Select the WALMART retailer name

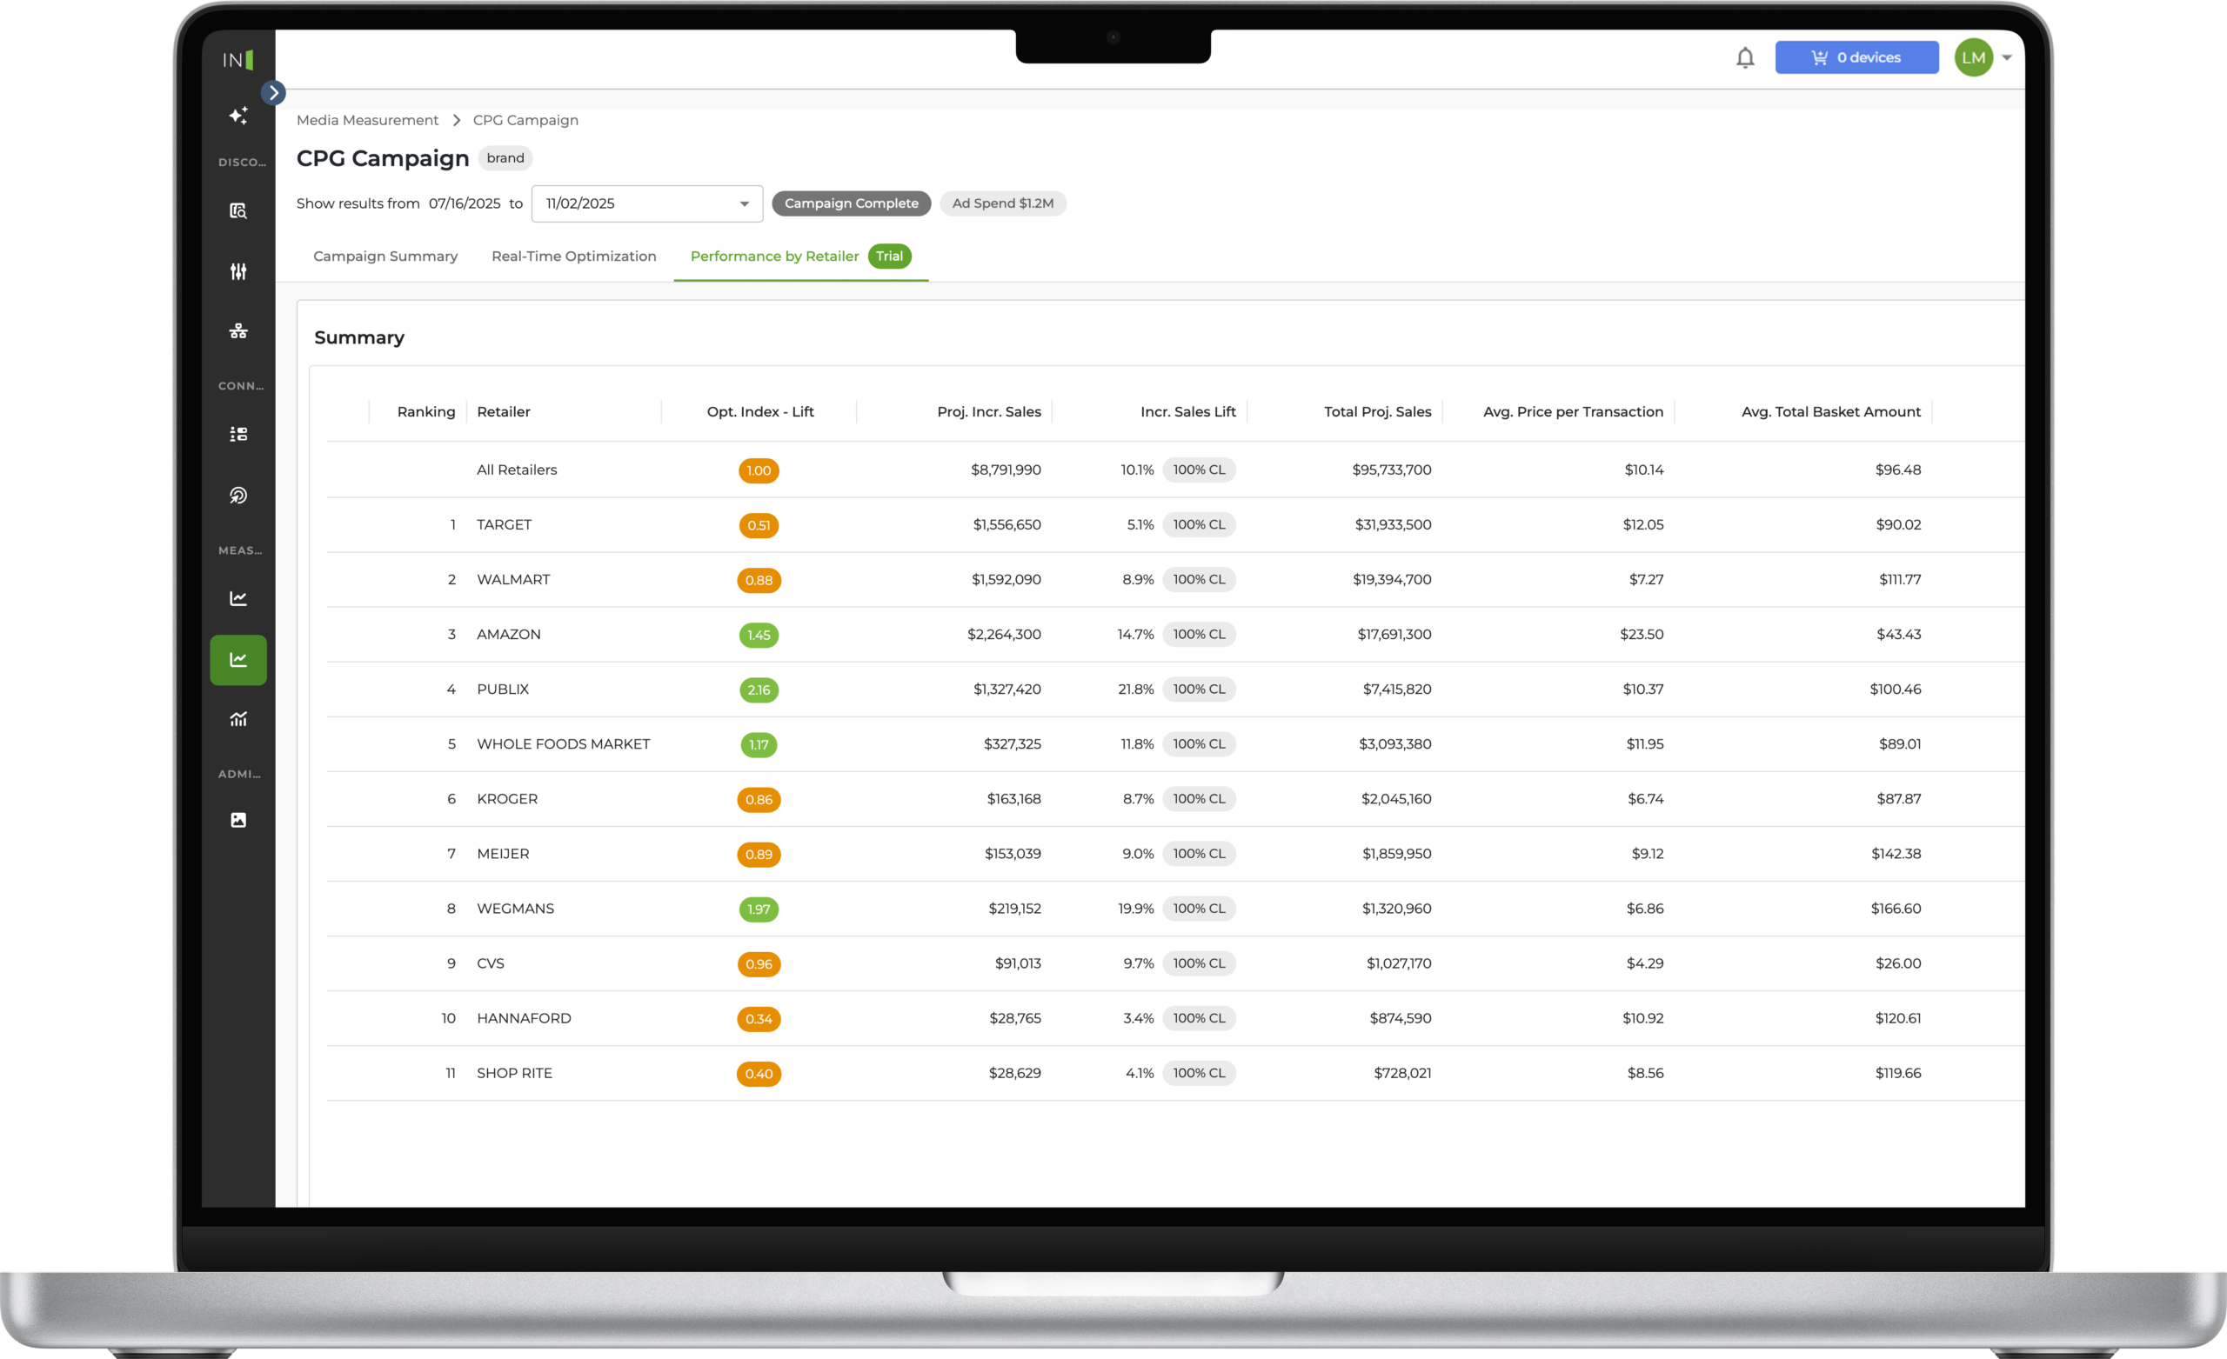[x=513, y=579]
